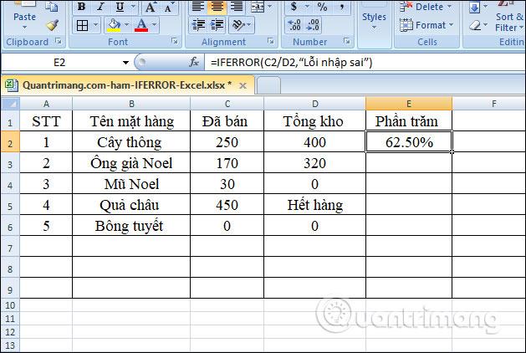Click the Clear eraser icon
This screenshot has width=526, height=353.
[x=475, y=25]
